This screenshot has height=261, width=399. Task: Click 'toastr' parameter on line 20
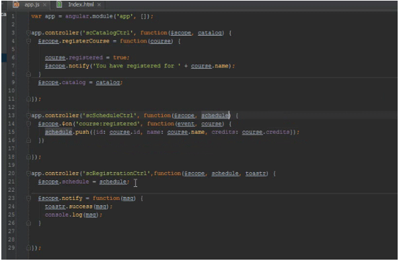click(256, 174)
